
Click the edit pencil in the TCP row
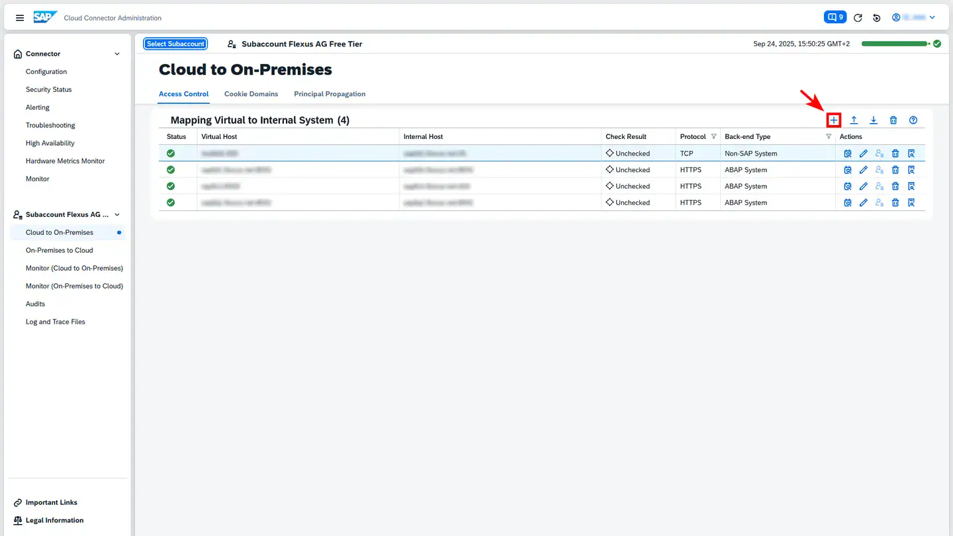(x=864, y=154)
